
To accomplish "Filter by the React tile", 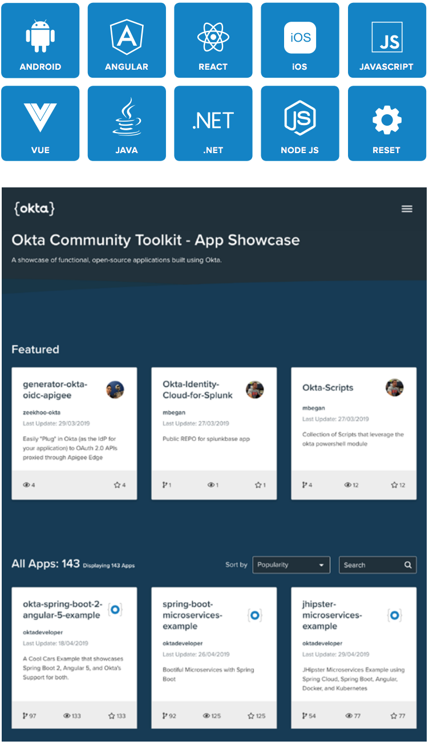I will tap(213, 41).
